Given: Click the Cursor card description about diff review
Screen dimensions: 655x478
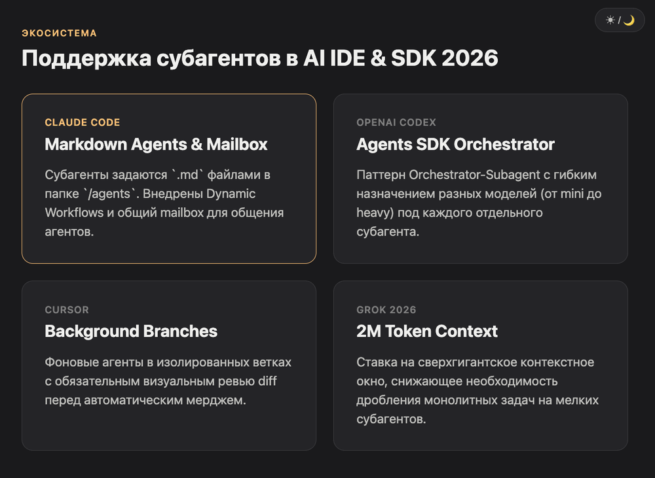Looking at the screenshot, I should tap(168, 381).
